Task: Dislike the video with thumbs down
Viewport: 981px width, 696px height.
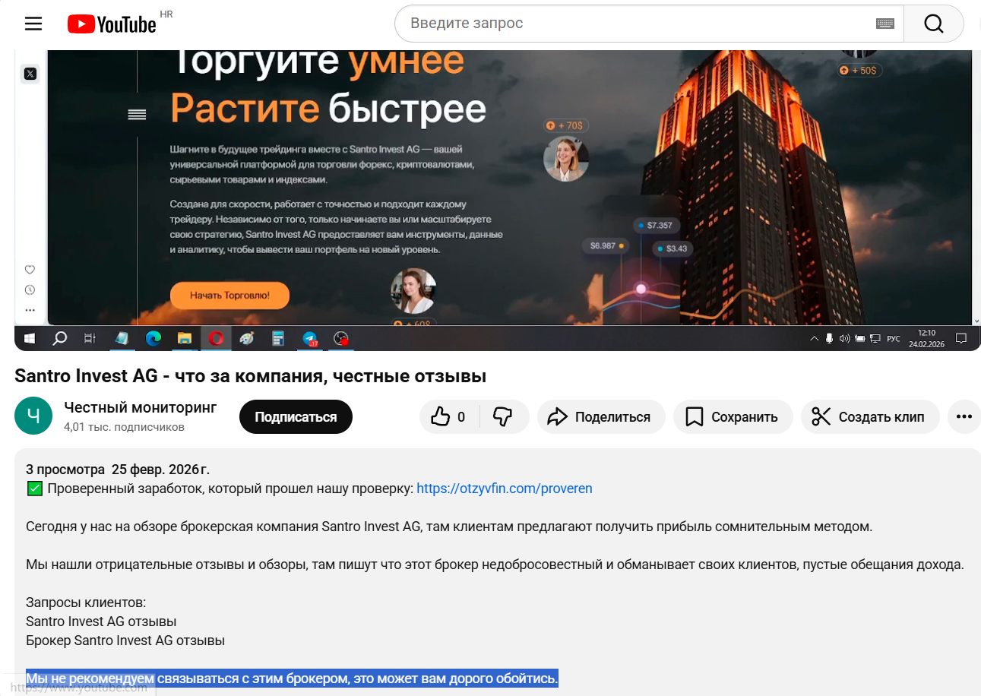Action: coord(502,416)
